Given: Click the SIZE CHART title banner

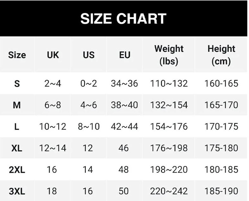Looking at the screenshot, I should (123, 19).
